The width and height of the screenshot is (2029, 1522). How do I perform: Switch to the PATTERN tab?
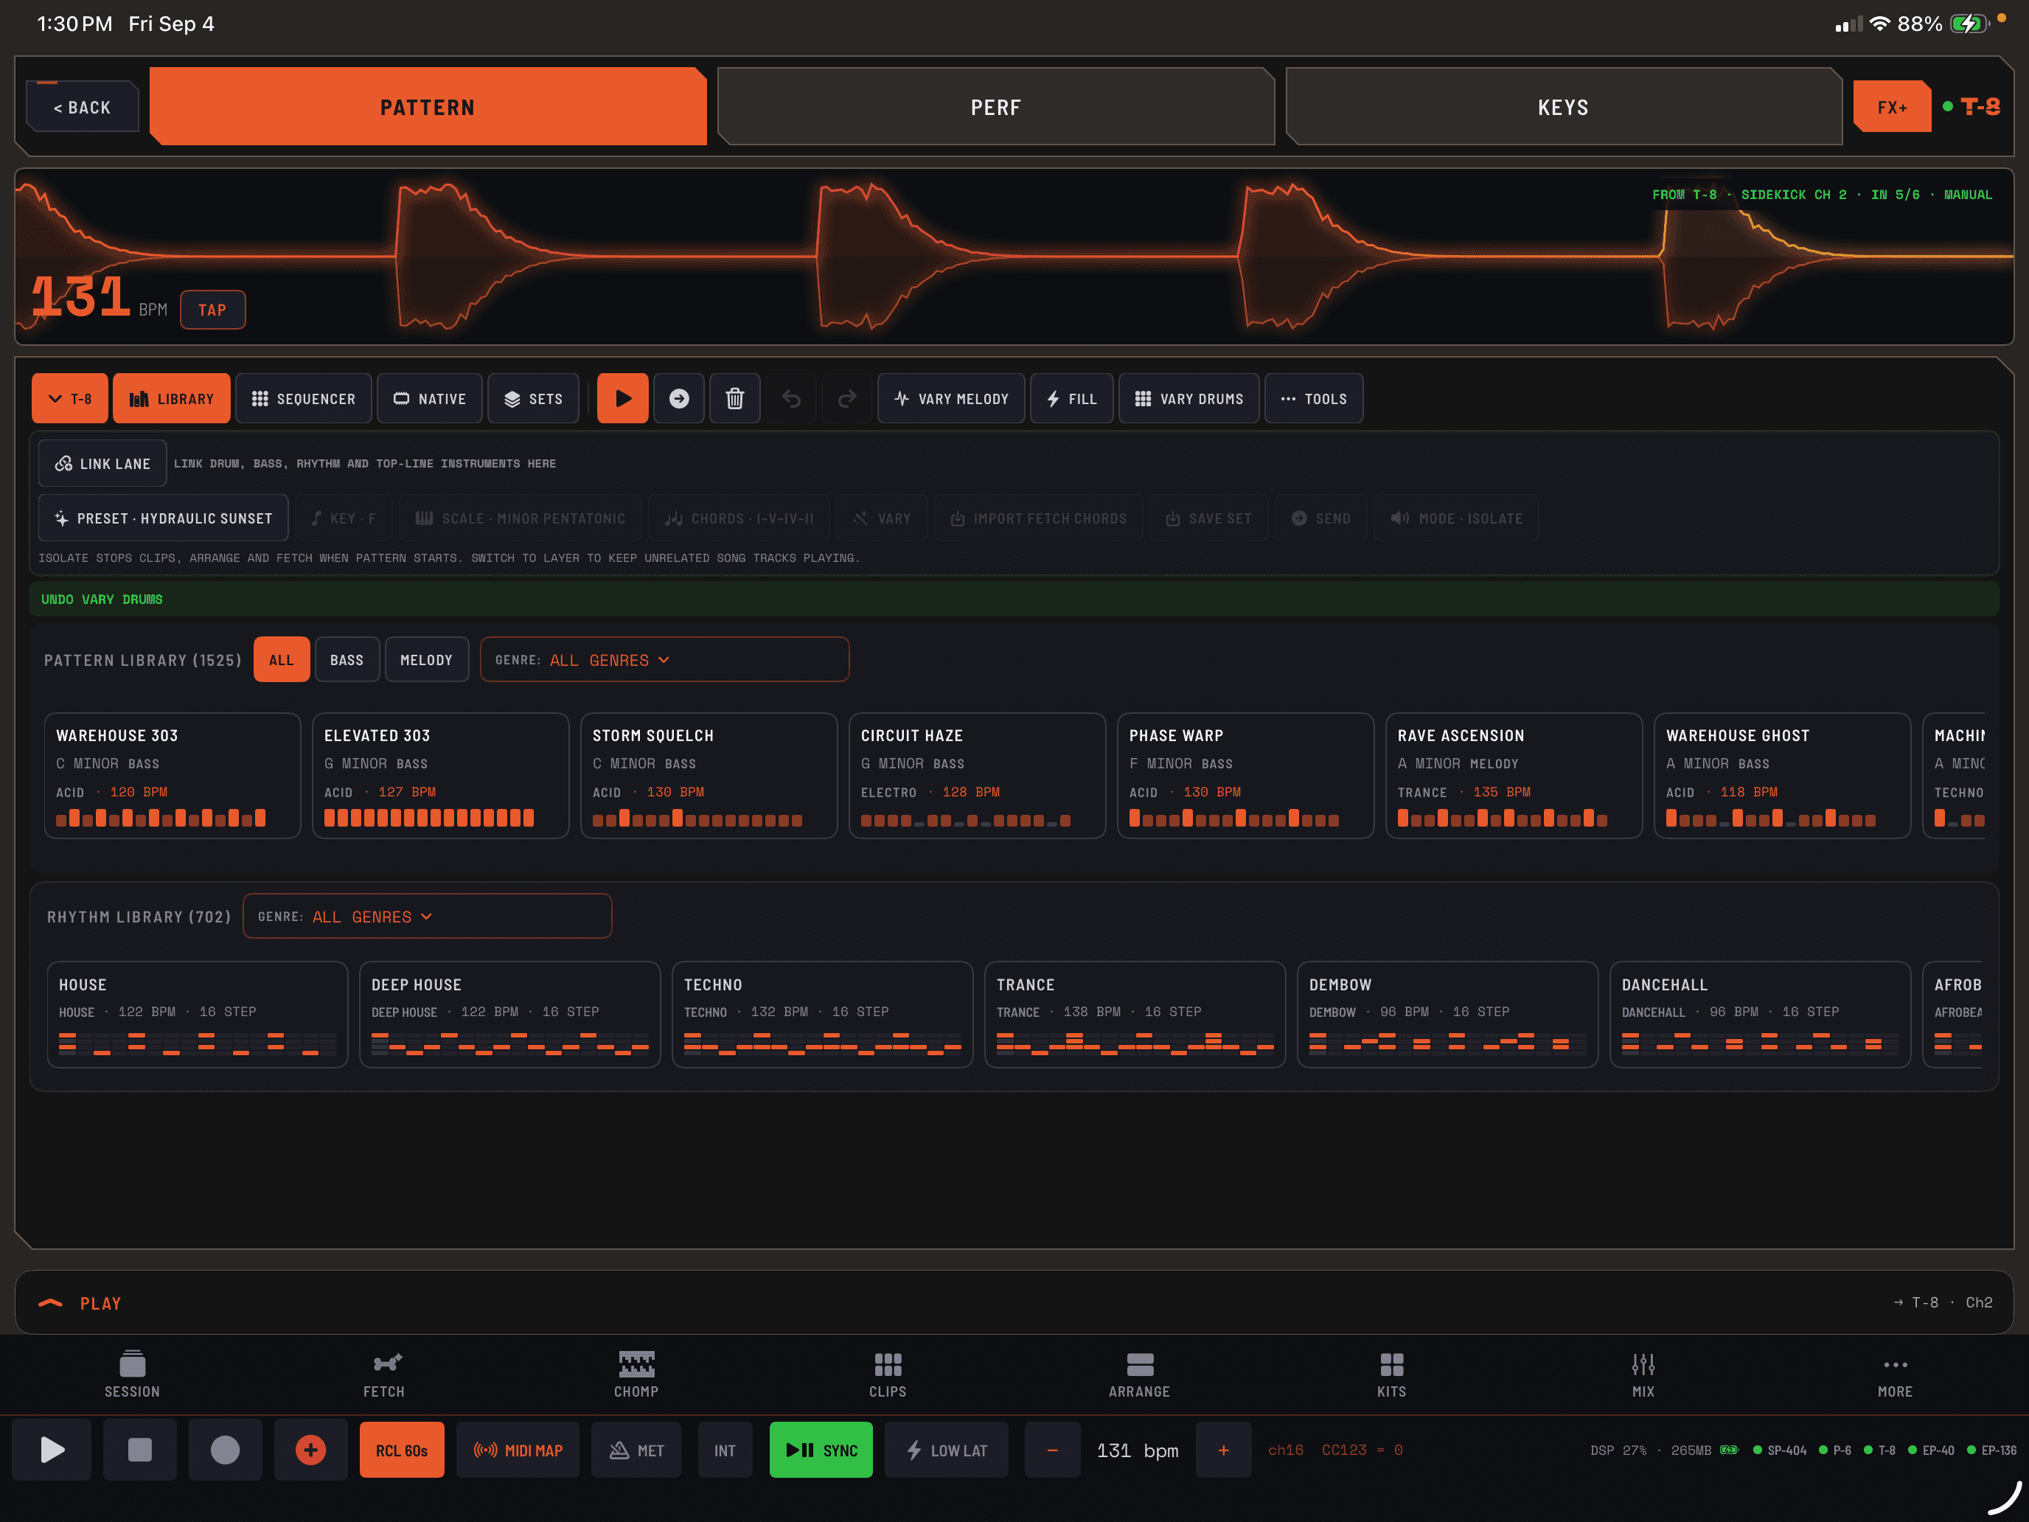click(428, 106)
